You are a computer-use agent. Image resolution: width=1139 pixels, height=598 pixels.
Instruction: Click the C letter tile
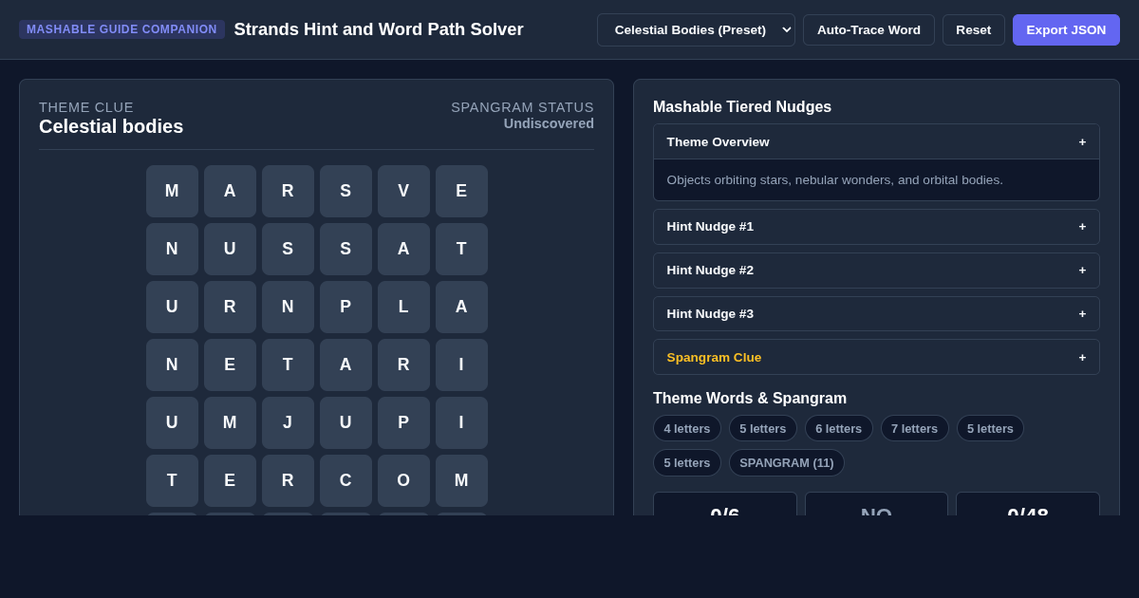pos(345,480)
